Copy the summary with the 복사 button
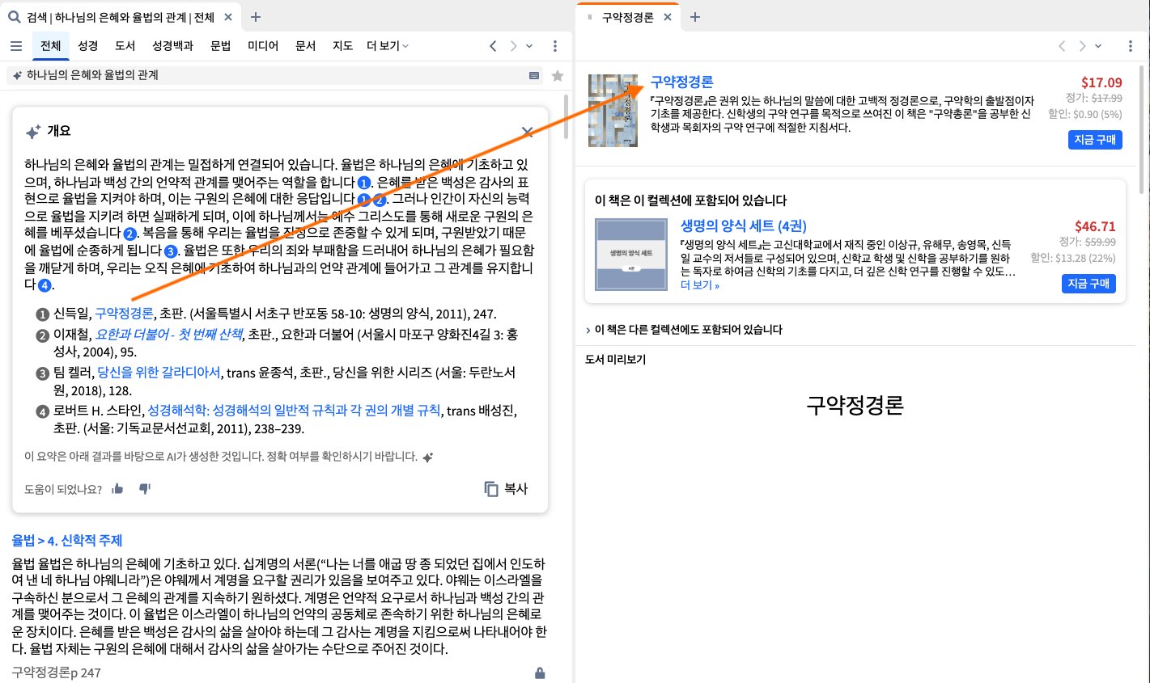 (x=506, y=488)
